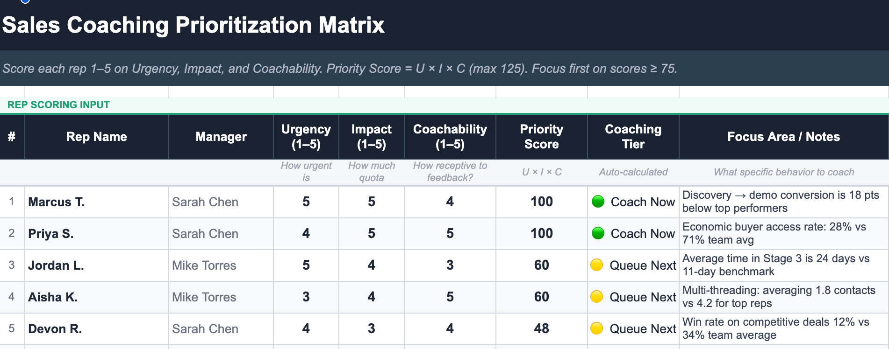Select Devon R.'s priority score 48

click(542, 329)
